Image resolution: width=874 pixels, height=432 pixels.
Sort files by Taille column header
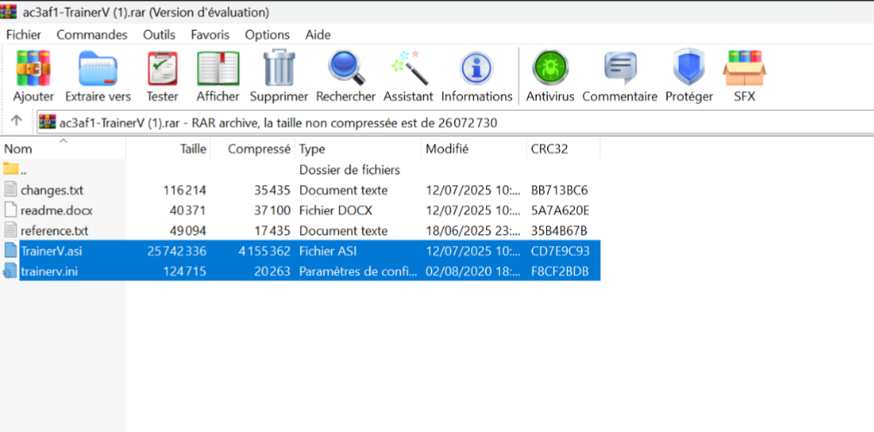(x=193, y=149)
